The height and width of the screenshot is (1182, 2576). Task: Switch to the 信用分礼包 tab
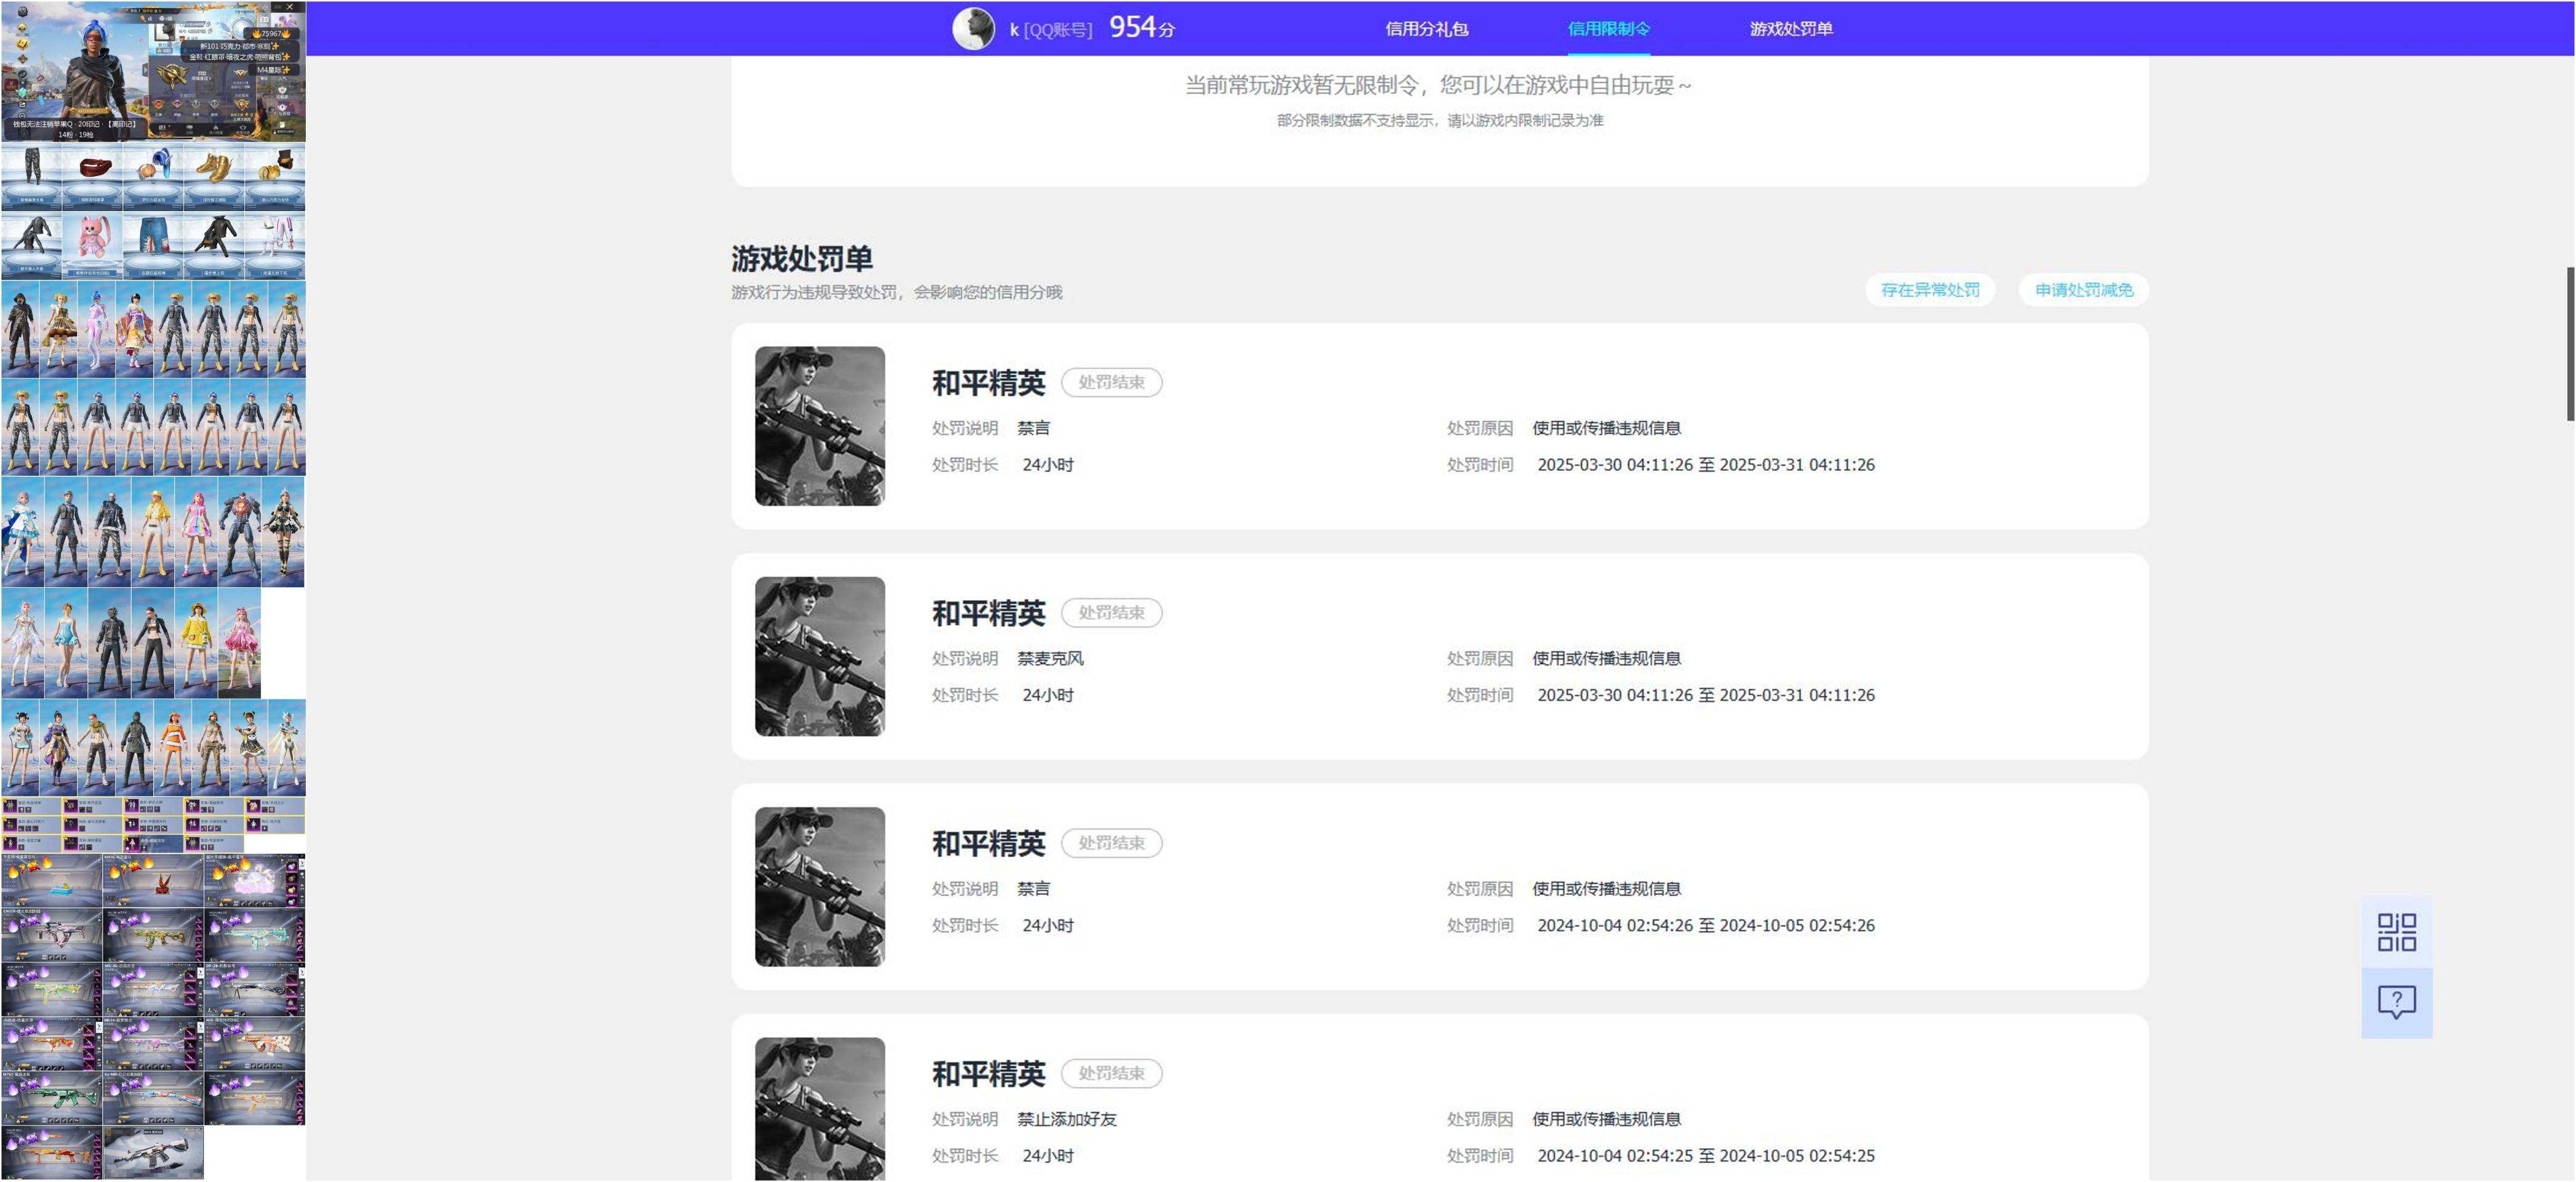click(1426, 29)
